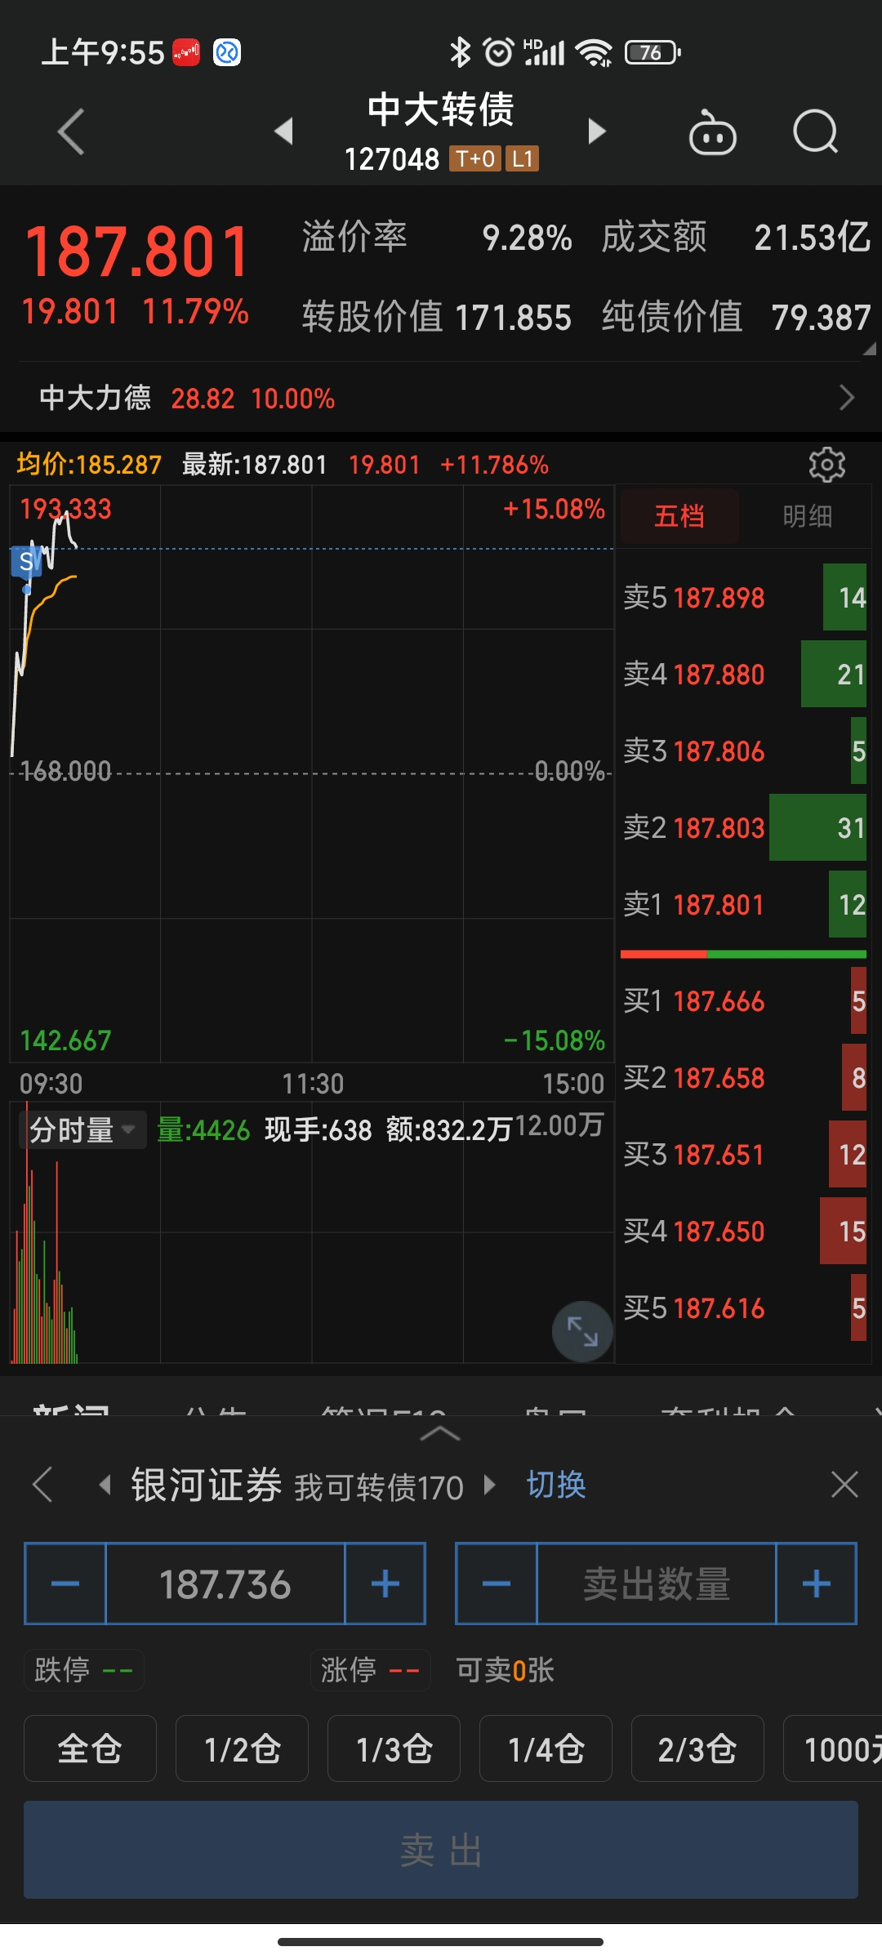Close the sell order panel
Image resolution: width=882 pixels, height=1960 pixels.
[844, 1484]
